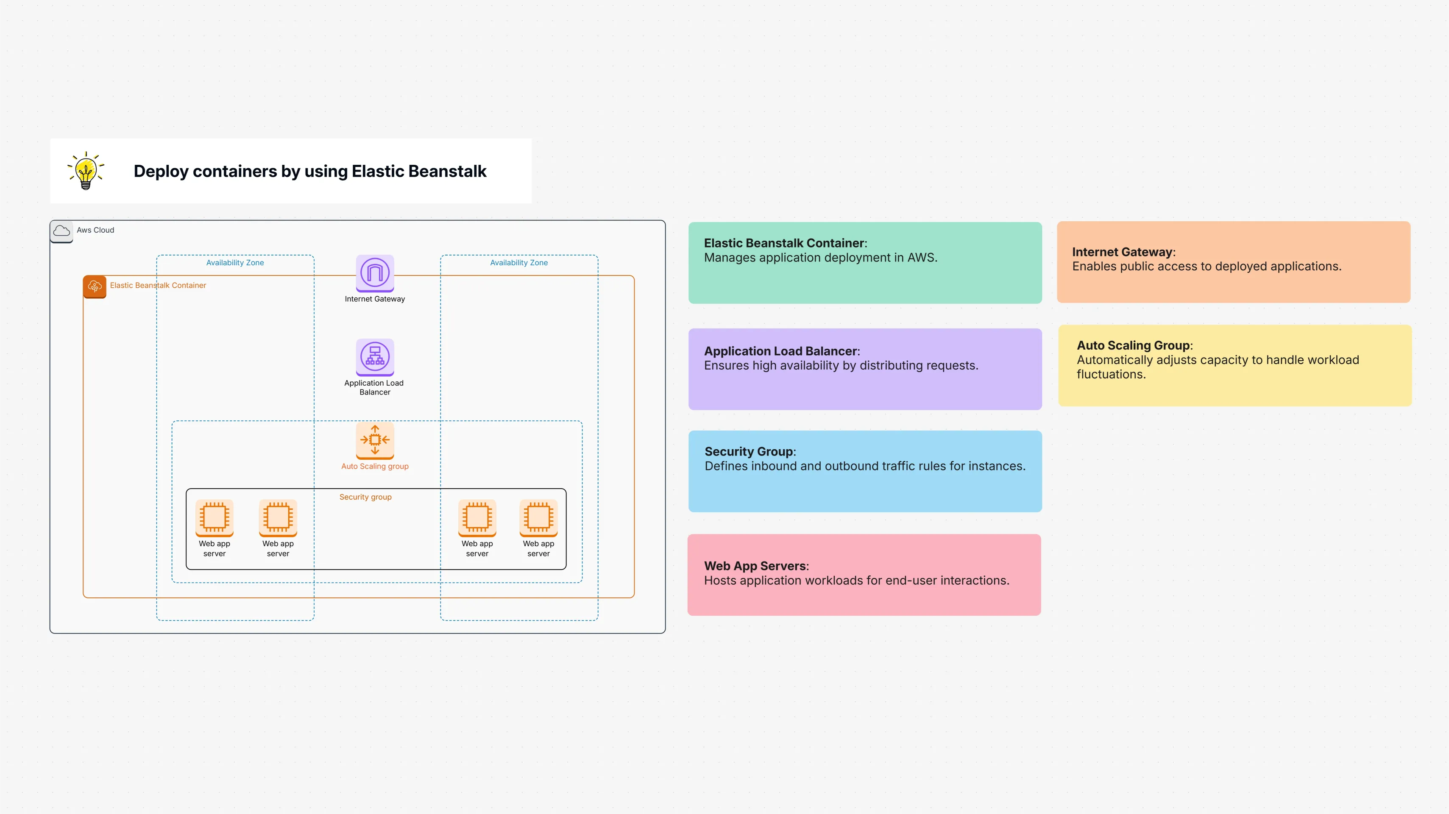Select the Auto Scaling group icon
The height and width of the screenshot is (814, 1449).
375,441
